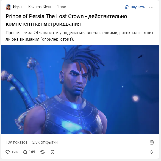Like the post with the heart icon
Image resolution: width=161 pixels, height=161 pixels.
[x=8, y=152]
